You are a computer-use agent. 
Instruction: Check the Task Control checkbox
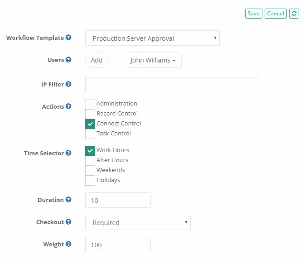coord(90,134)
